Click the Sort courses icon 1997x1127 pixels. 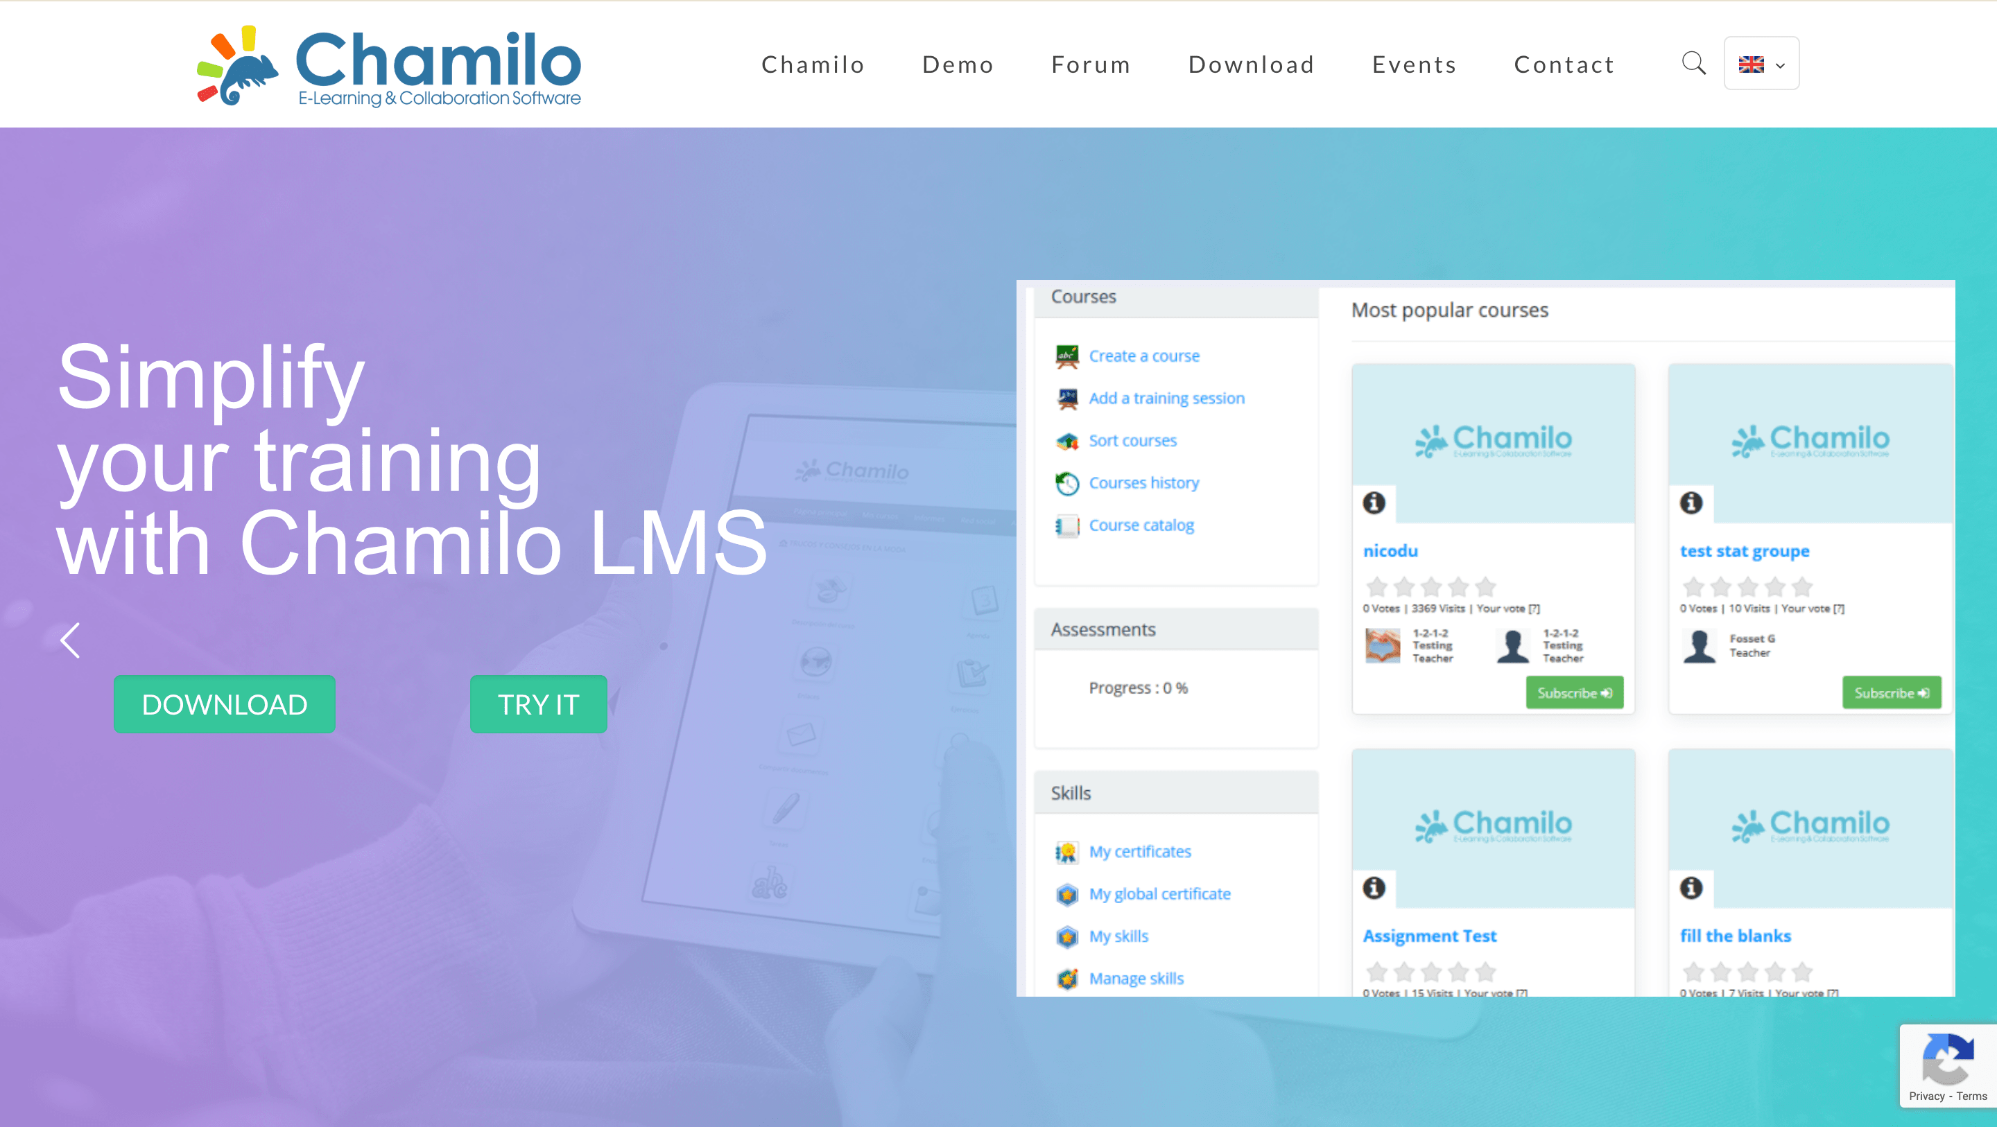(1067, 440)
